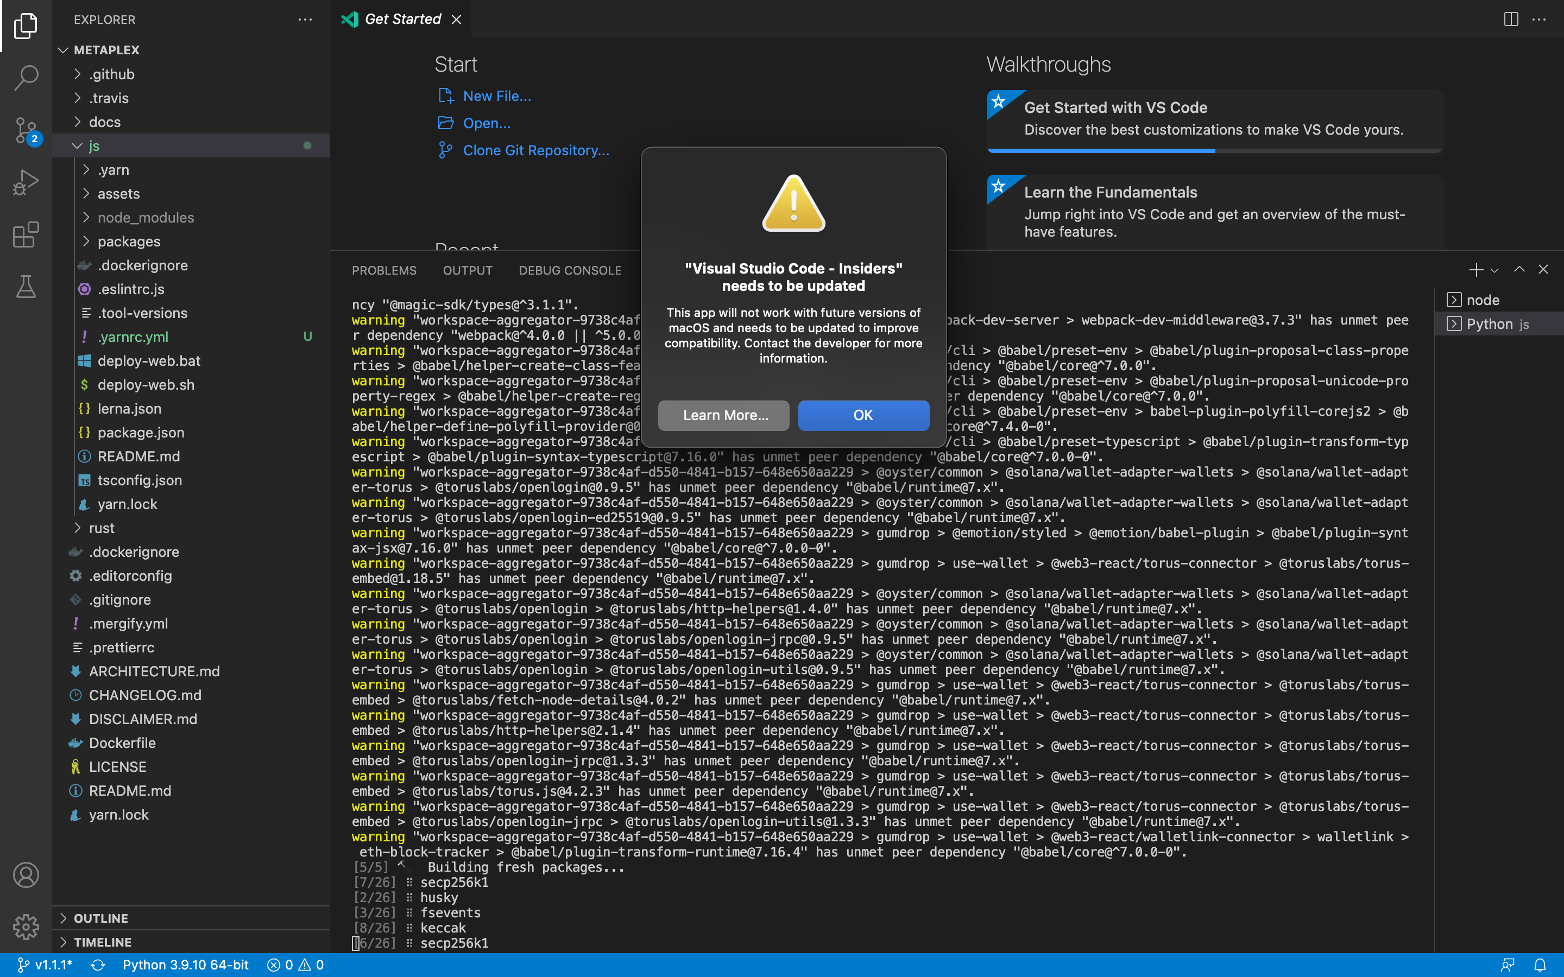Maximize the panel with the up chevron

coord(1519,269)
